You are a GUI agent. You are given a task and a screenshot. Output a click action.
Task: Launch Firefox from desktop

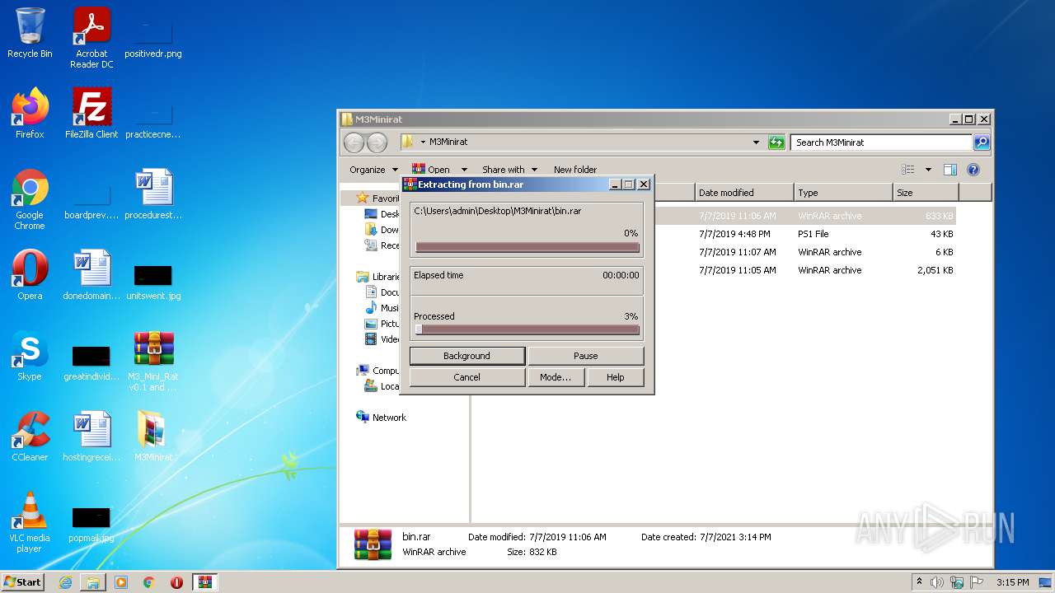[x=30, y=114]
